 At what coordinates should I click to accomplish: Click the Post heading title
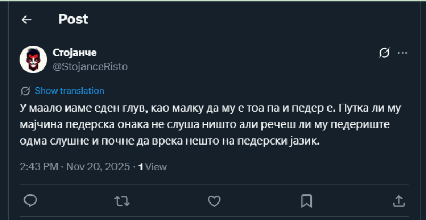tap(73, 20)
